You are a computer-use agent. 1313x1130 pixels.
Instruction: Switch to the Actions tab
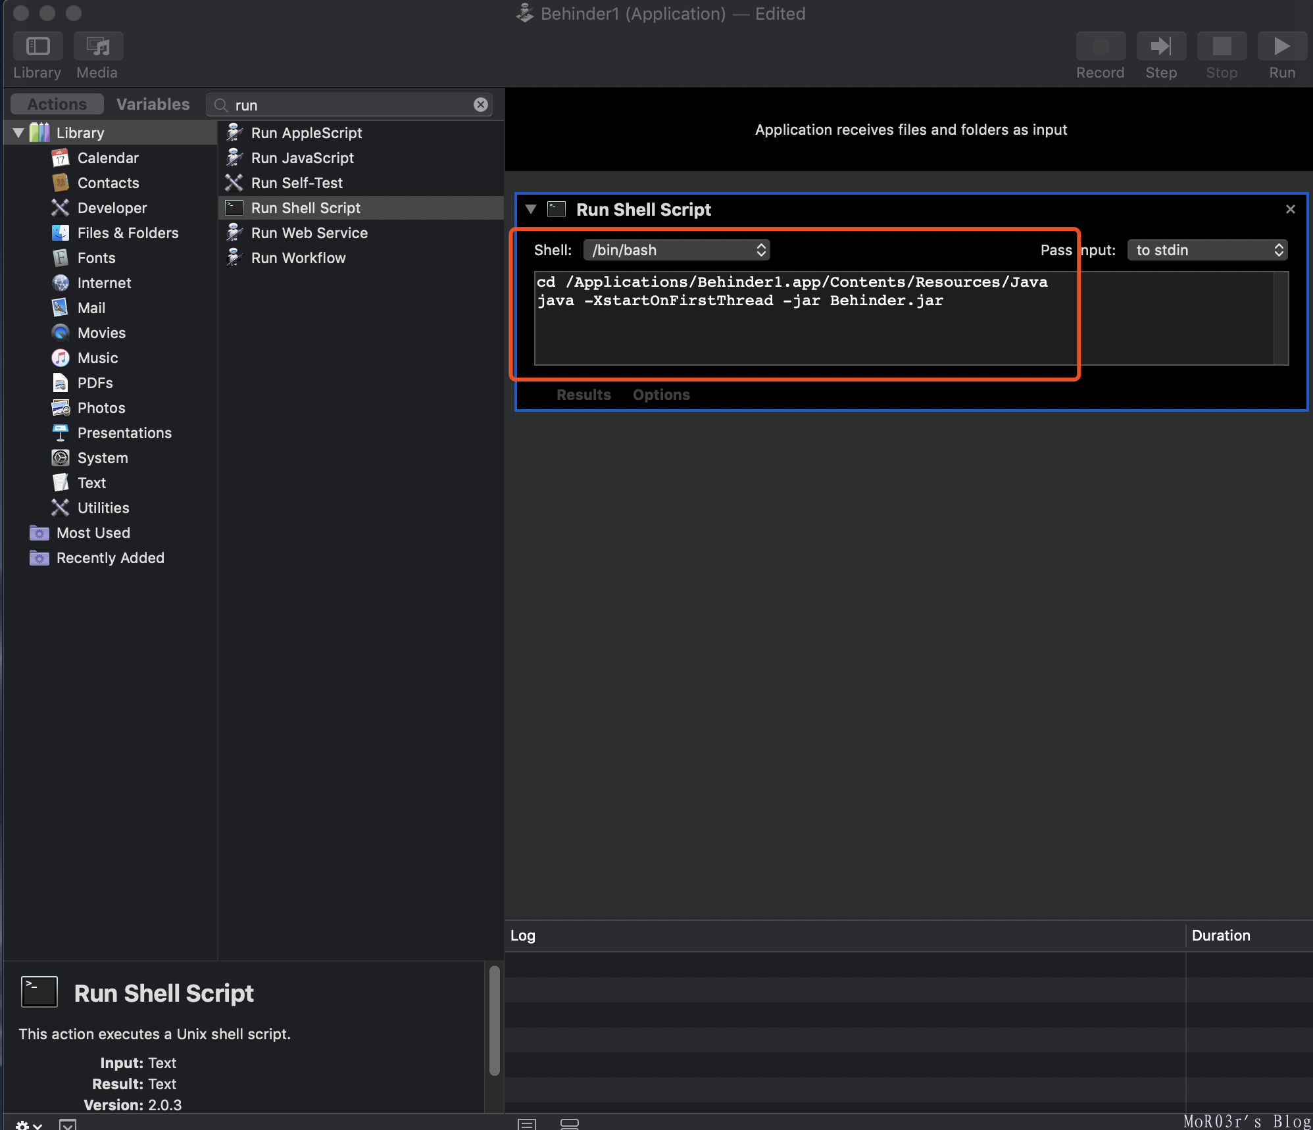pos(57,104)
